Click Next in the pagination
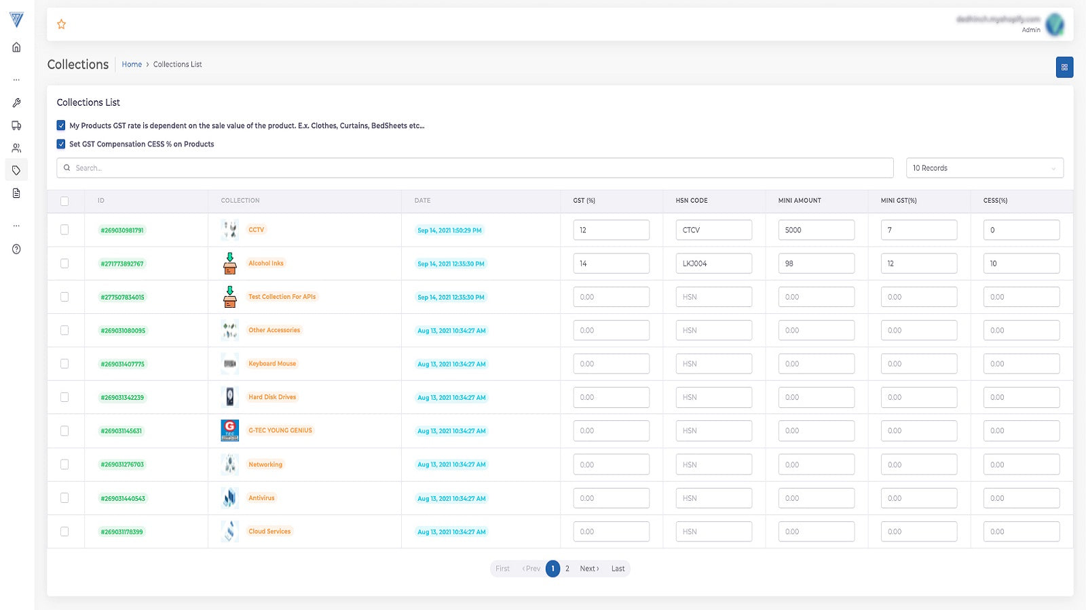 coord(588,569)
